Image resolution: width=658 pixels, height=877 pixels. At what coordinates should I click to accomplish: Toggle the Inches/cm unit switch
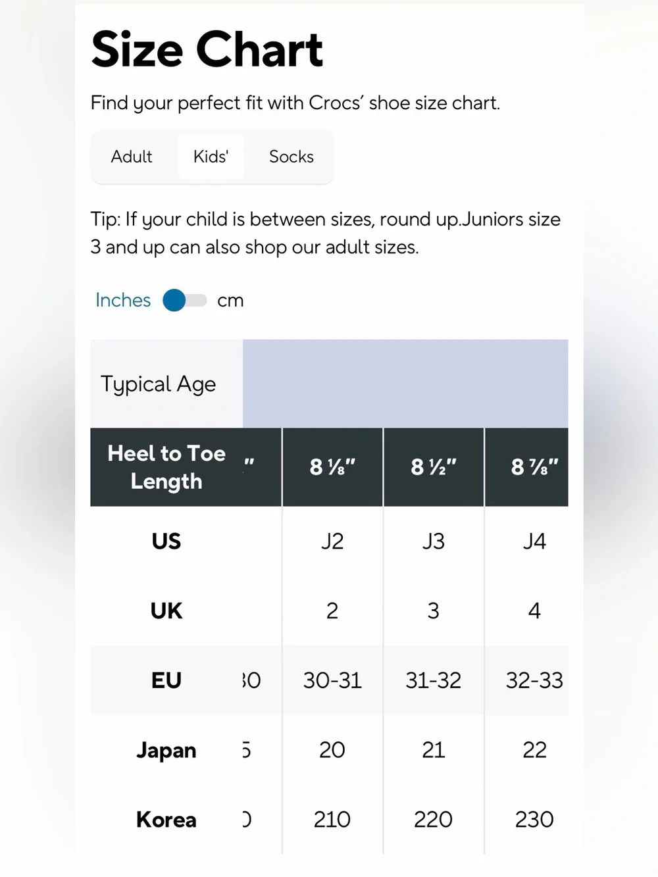click(x=185, y=300)
